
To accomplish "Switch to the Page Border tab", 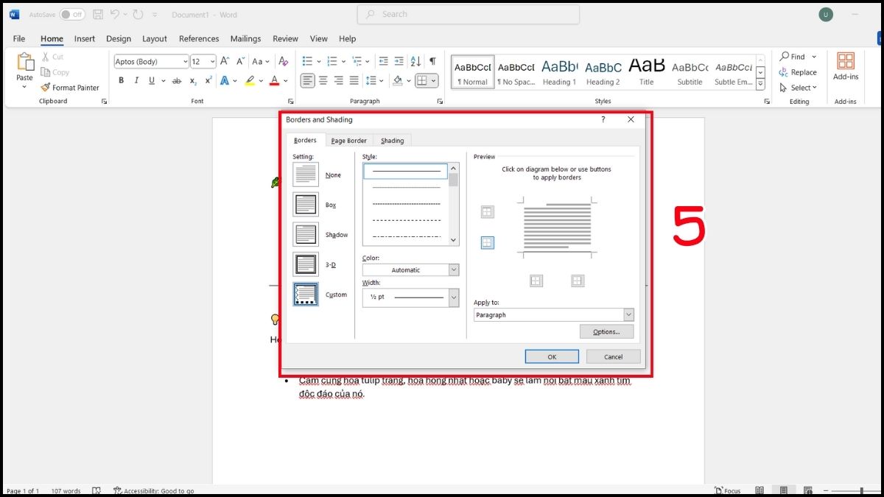I will coord(348,141).
